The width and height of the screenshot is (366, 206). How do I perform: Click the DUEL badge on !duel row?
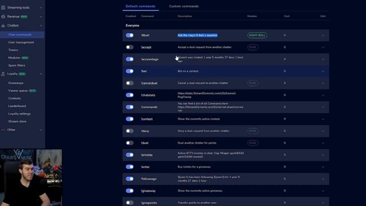click(253, 143)
